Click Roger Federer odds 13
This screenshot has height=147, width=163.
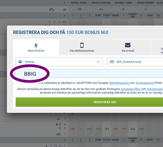pos(145,9)
